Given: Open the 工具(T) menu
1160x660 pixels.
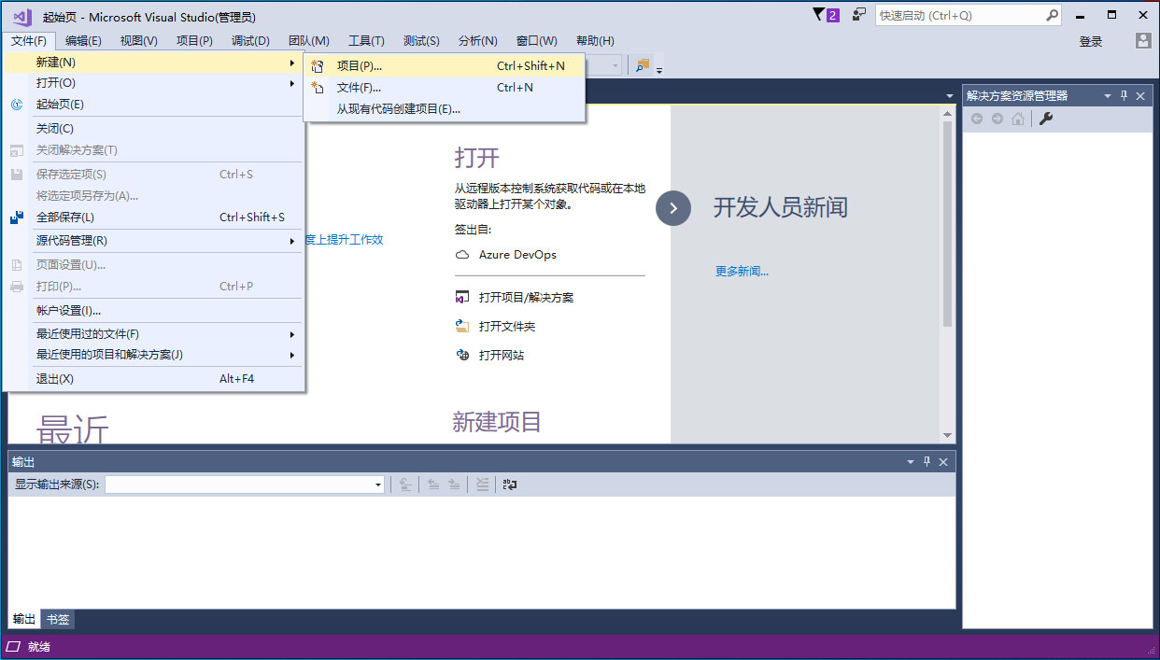Looking at the screenshot, I should (x=366, y=41).
